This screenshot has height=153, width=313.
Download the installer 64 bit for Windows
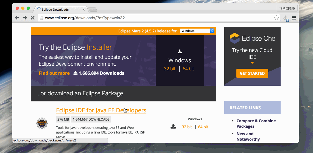[188, 69]
